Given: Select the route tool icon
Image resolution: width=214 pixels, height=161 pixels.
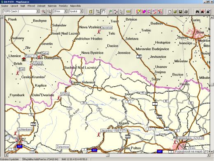Looking at the screenshot, I should (x=116, y=12).
